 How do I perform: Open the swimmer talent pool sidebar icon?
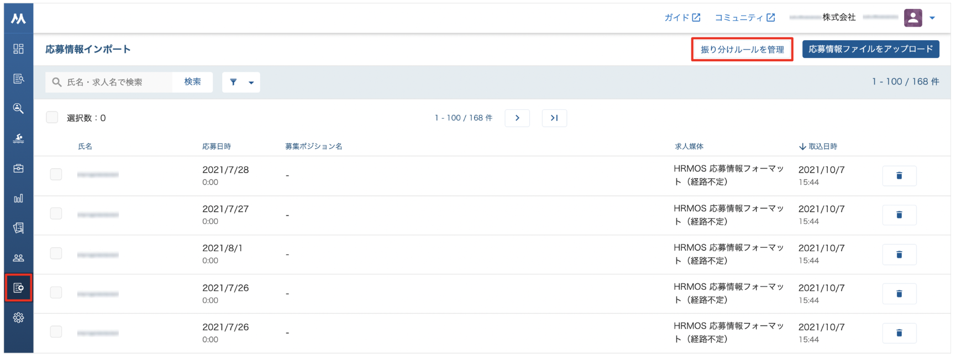point(18,138)
